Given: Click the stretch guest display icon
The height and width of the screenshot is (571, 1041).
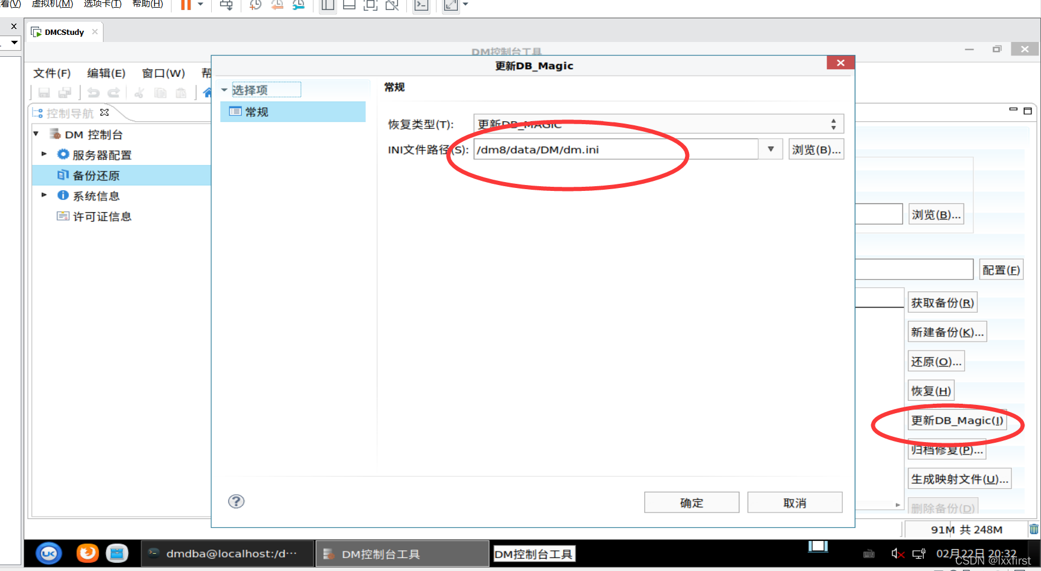Looking at the screenshot, I should coord(451,5).
